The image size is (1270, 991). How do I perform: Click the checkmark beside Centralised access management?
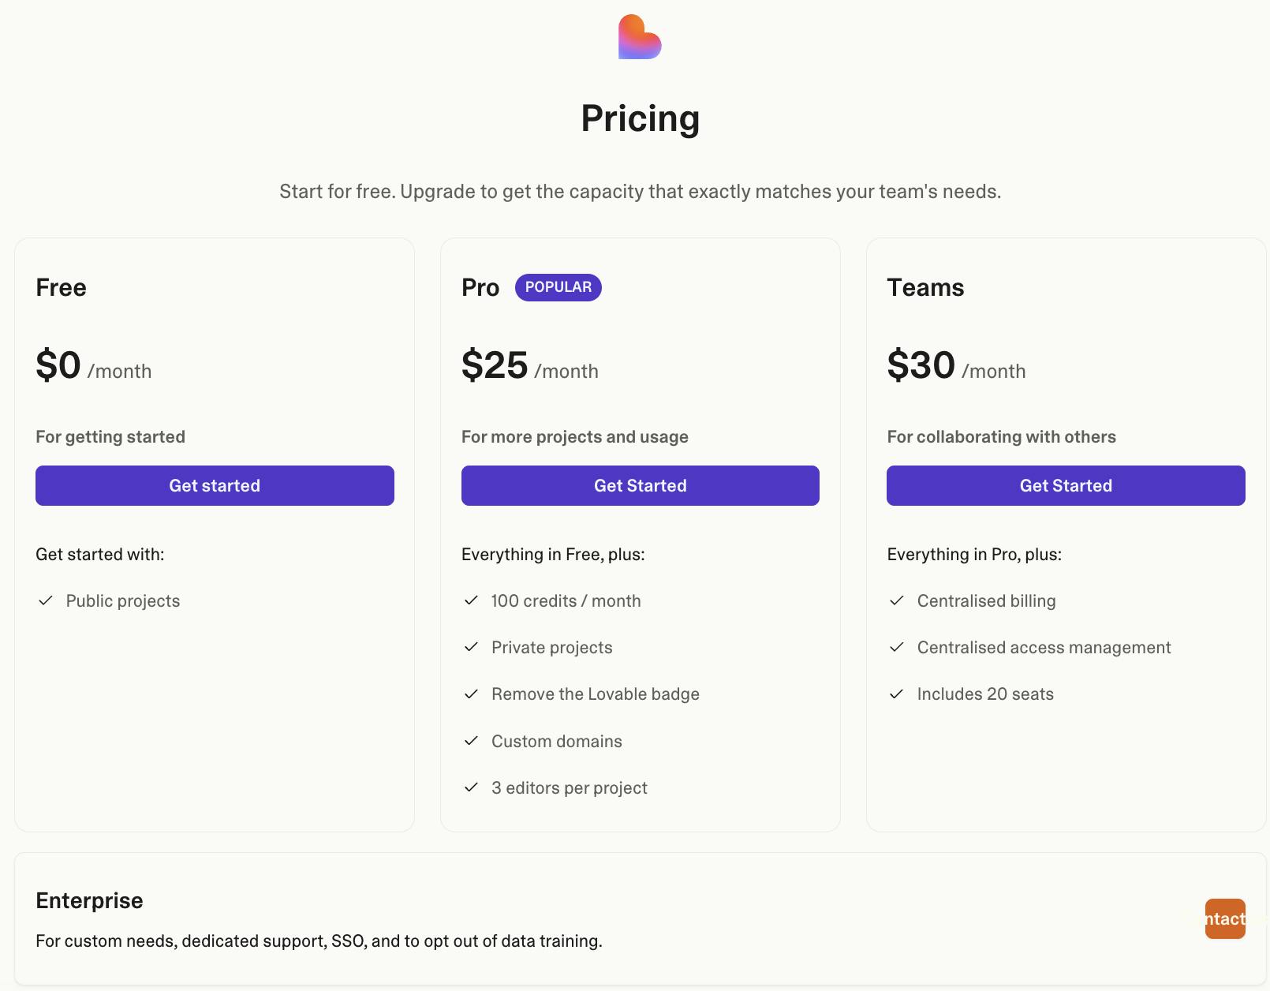point(896,647)
